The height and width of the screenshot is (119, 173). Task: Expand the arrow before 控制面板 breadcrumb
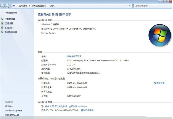tap(17, 6)
